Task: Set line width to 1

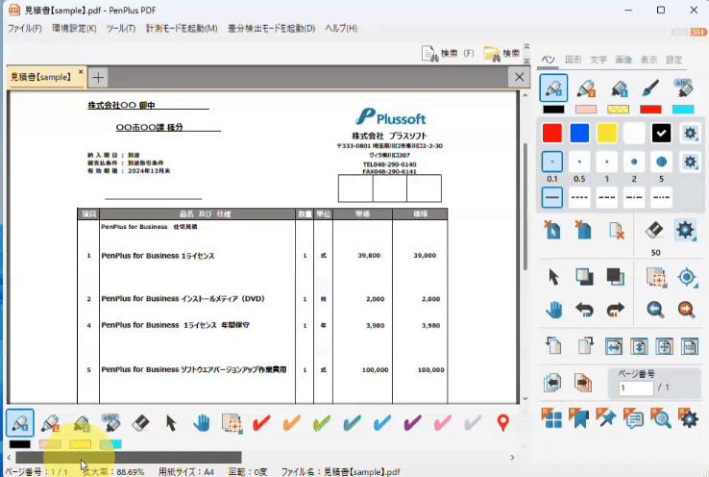Action: pyautogui.click(x=607, y=162)
